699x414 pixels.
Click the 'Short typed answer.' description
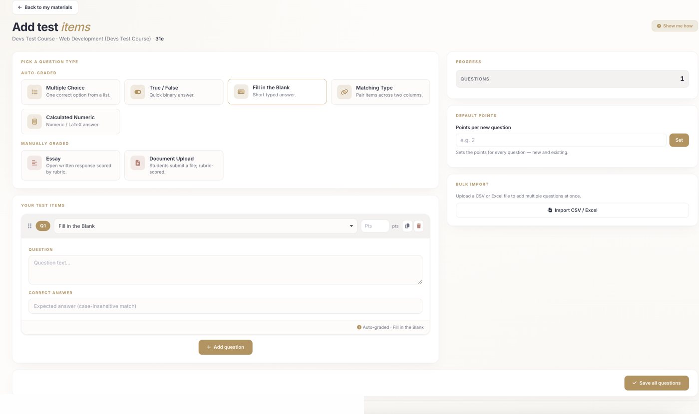274,95
